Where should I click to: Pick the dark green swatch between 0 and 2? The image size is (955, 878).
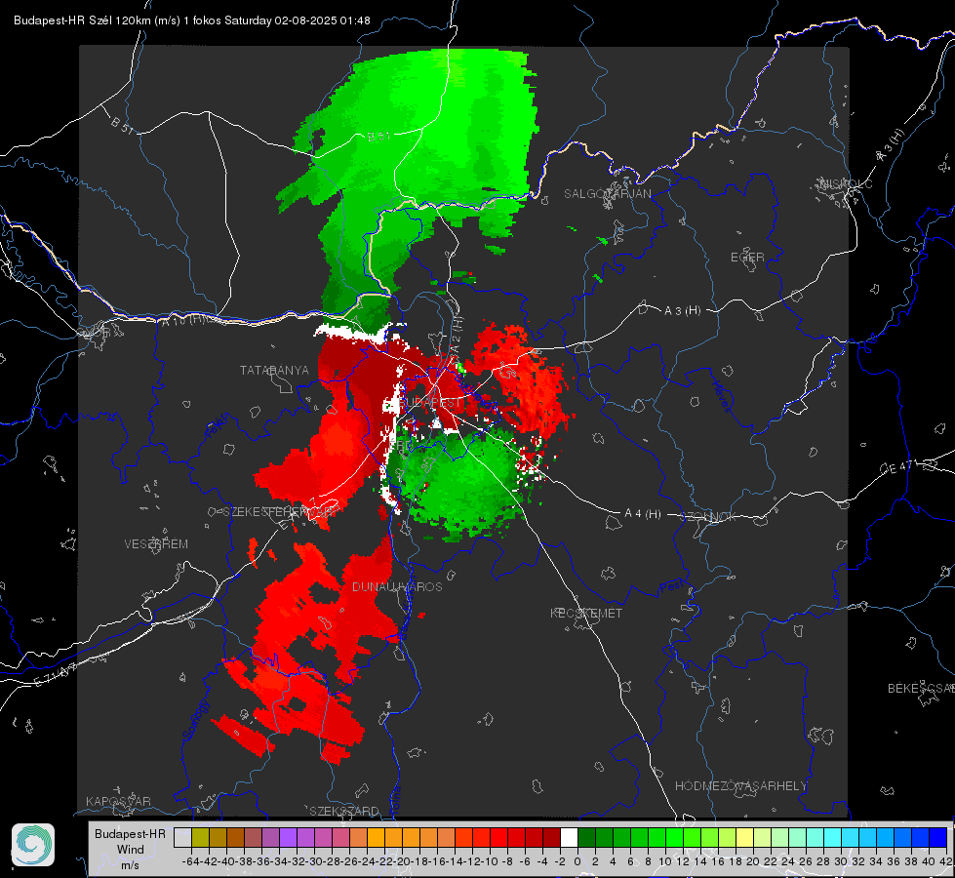coord(586,837)
